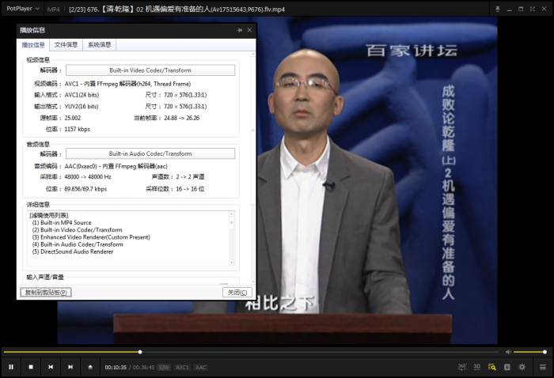Select the 播放信息 tab
The height and width of the screenshot is (378, 554).
33,45
